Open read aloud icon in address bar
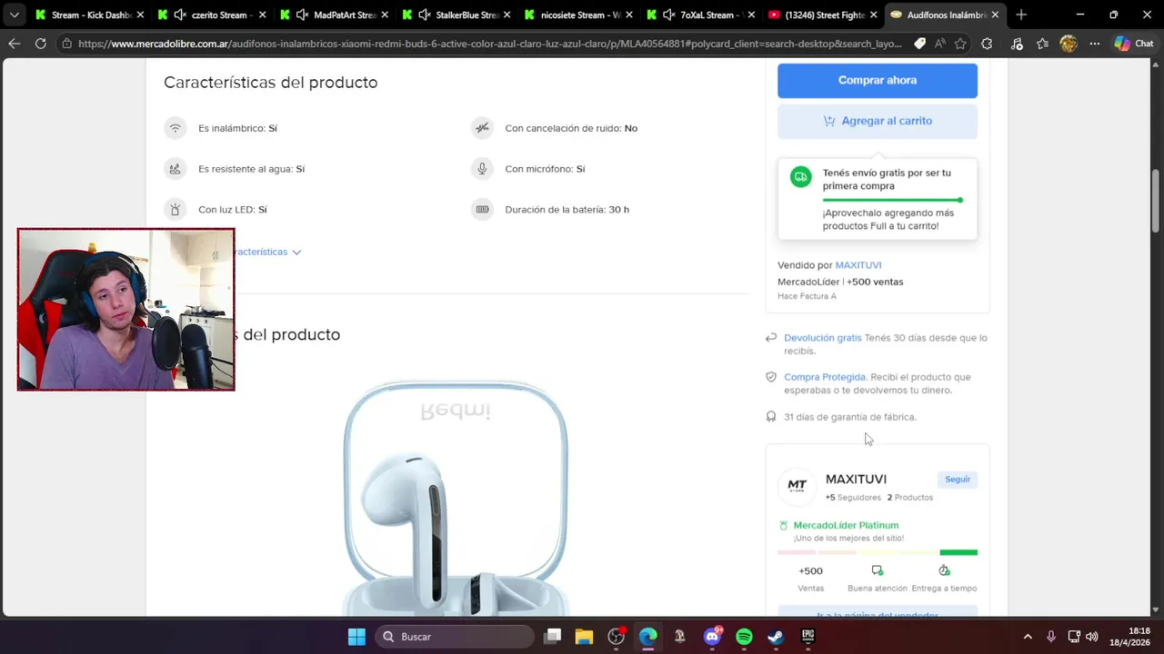Screen dimensions: 1164x654 (x=939, y=44)
